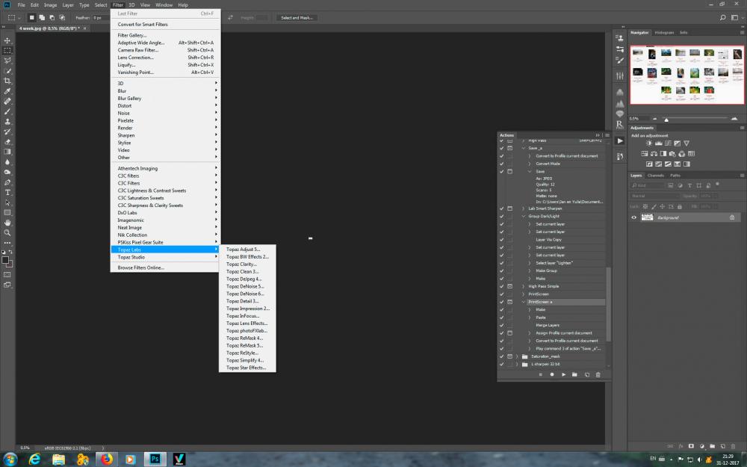This screenshot has height=467, width=747.
Task: Add a Brightness/Contrast adjustment
Action: 649,143
